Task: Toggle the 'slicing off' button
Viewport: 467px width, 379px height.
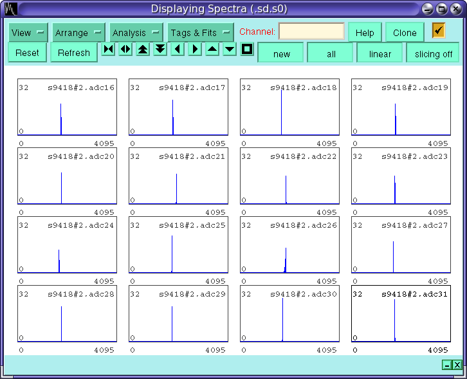Action: (433, 53)
